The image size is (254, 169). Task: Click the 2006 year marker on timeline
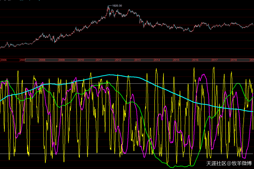(x=4, y=60)
